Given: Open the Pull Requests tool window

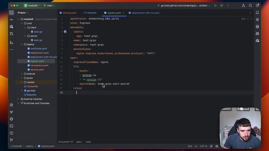Looking at the screenshot, I should click(11, 34).
